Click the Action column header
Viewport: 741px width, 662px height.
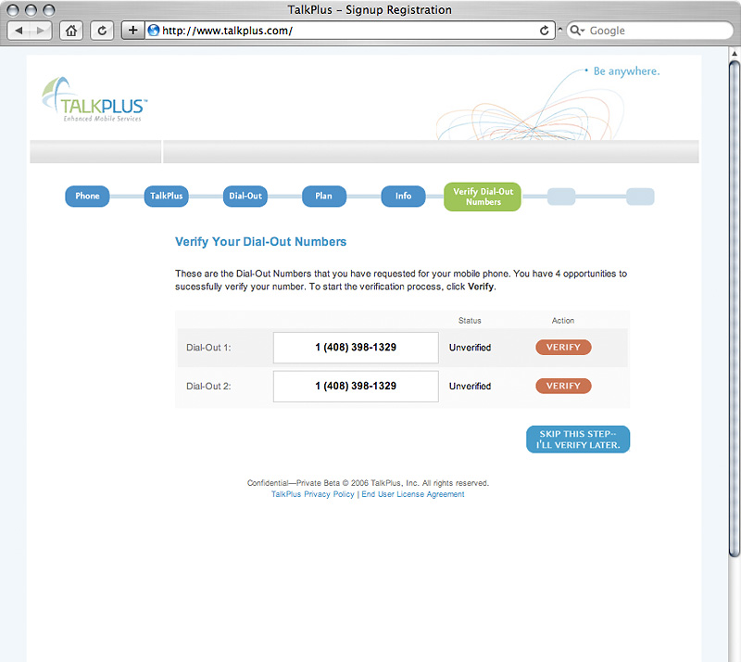tap(563, 321)
